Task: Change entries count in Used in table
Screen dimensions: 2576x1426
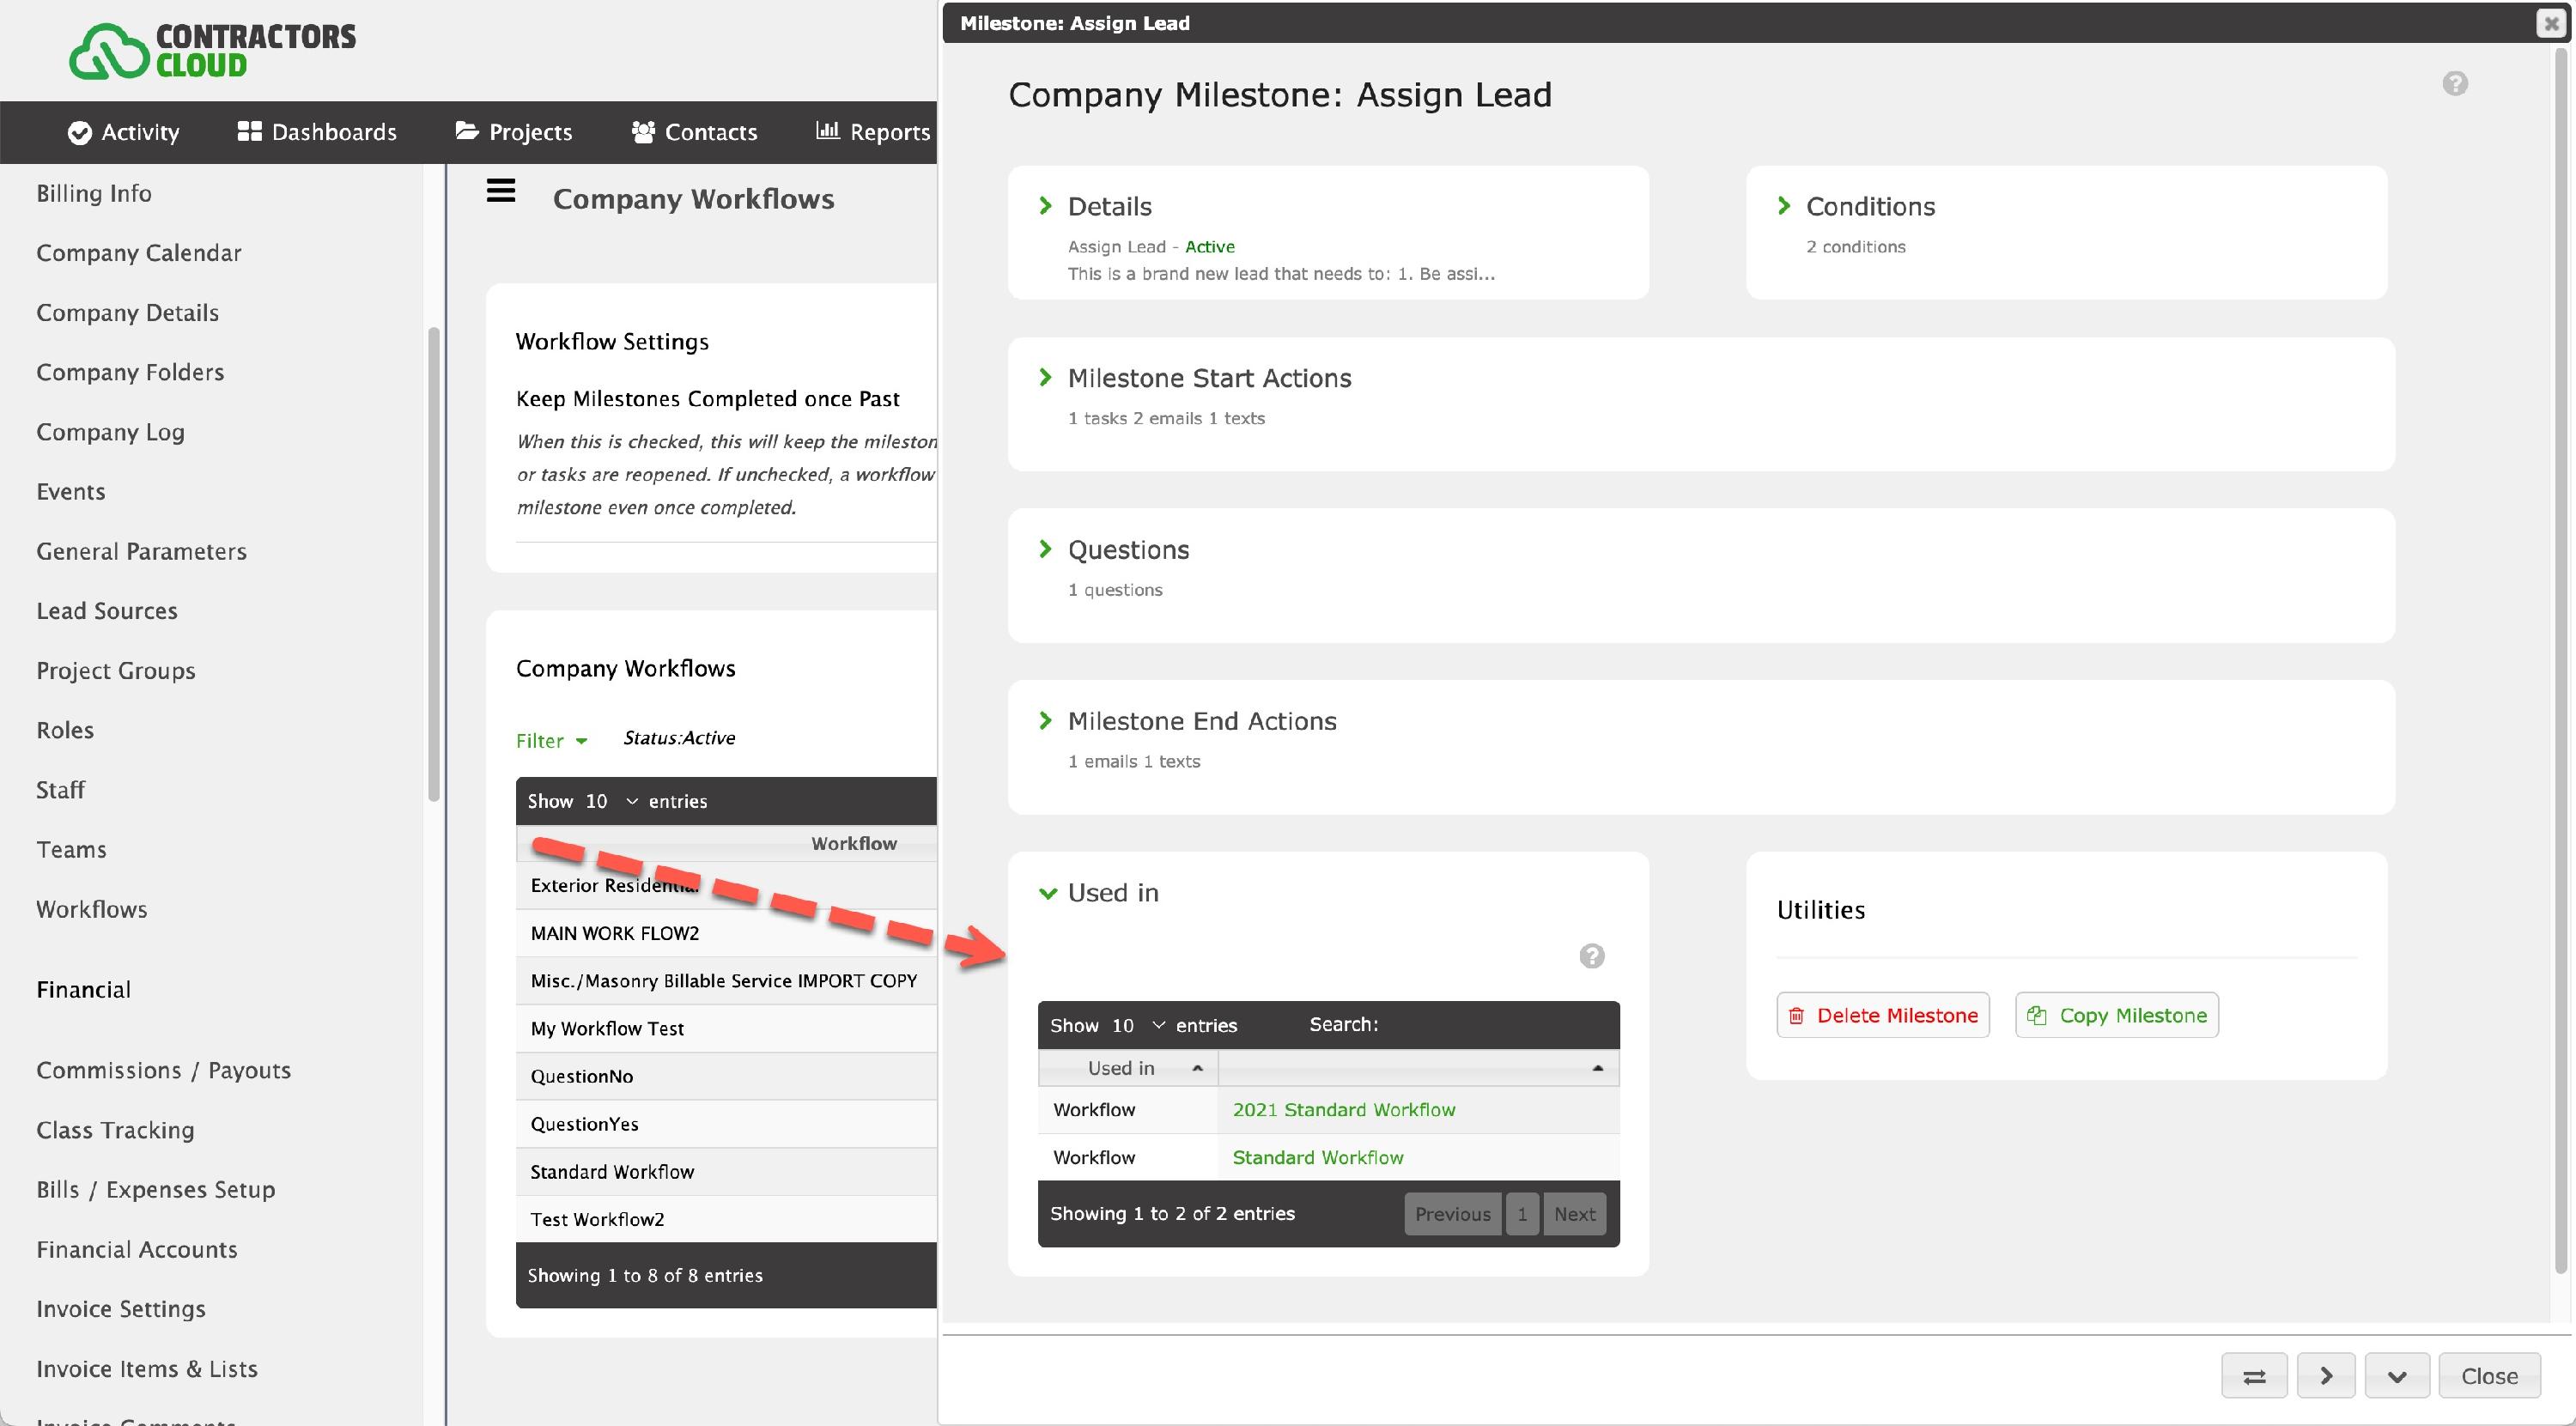Action: tap(1138, 1025)
